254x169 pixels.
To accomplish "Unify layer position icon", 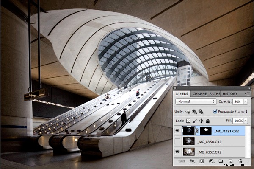I will coord(188,112).
